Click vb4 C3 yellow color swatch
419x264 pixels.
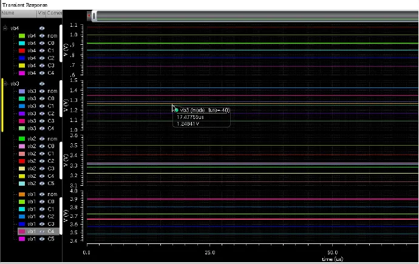click(x=22, y=66)
